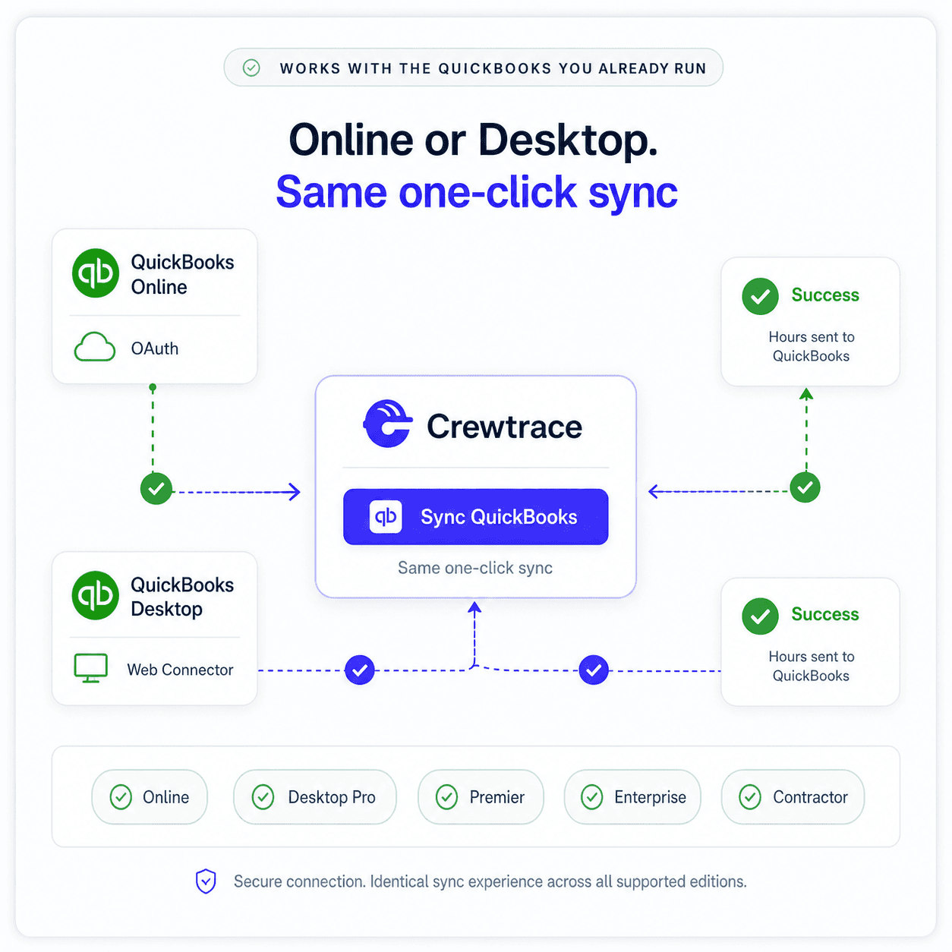The image size is (952, 952).
Task: Click the 'QuickBooks Desktop' card title
Action: coord(182,597)
